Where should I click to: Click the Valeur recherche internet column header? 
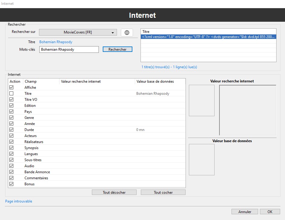[x=97, y=81]
